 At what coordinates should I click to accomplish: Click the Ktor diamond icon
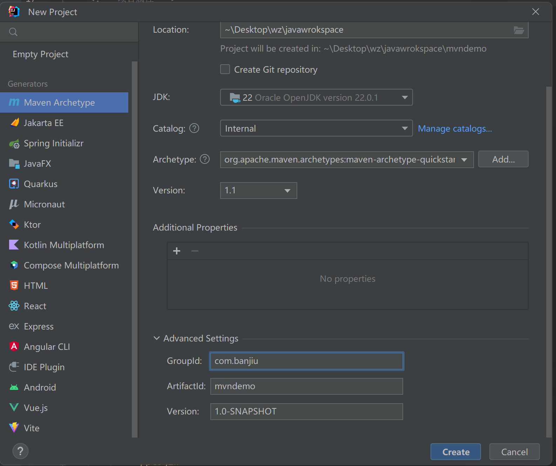tap(14, 225)
